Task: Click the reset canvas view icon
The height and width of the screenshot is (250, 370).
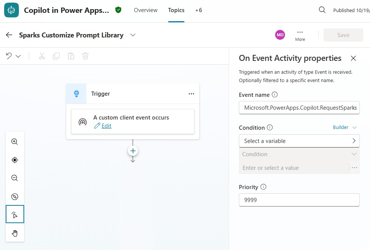Action: click(x=15, y=197)
